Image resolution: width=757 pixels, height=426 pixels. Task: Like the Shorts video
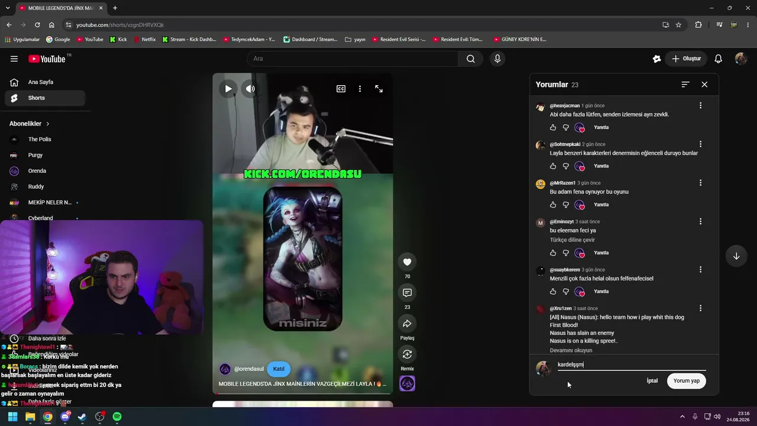pos(407,262)
